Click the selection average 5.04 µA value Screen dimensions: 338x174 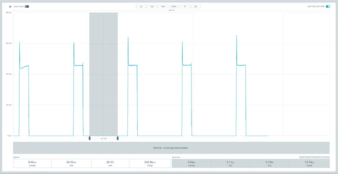click(x=191, y=162)
